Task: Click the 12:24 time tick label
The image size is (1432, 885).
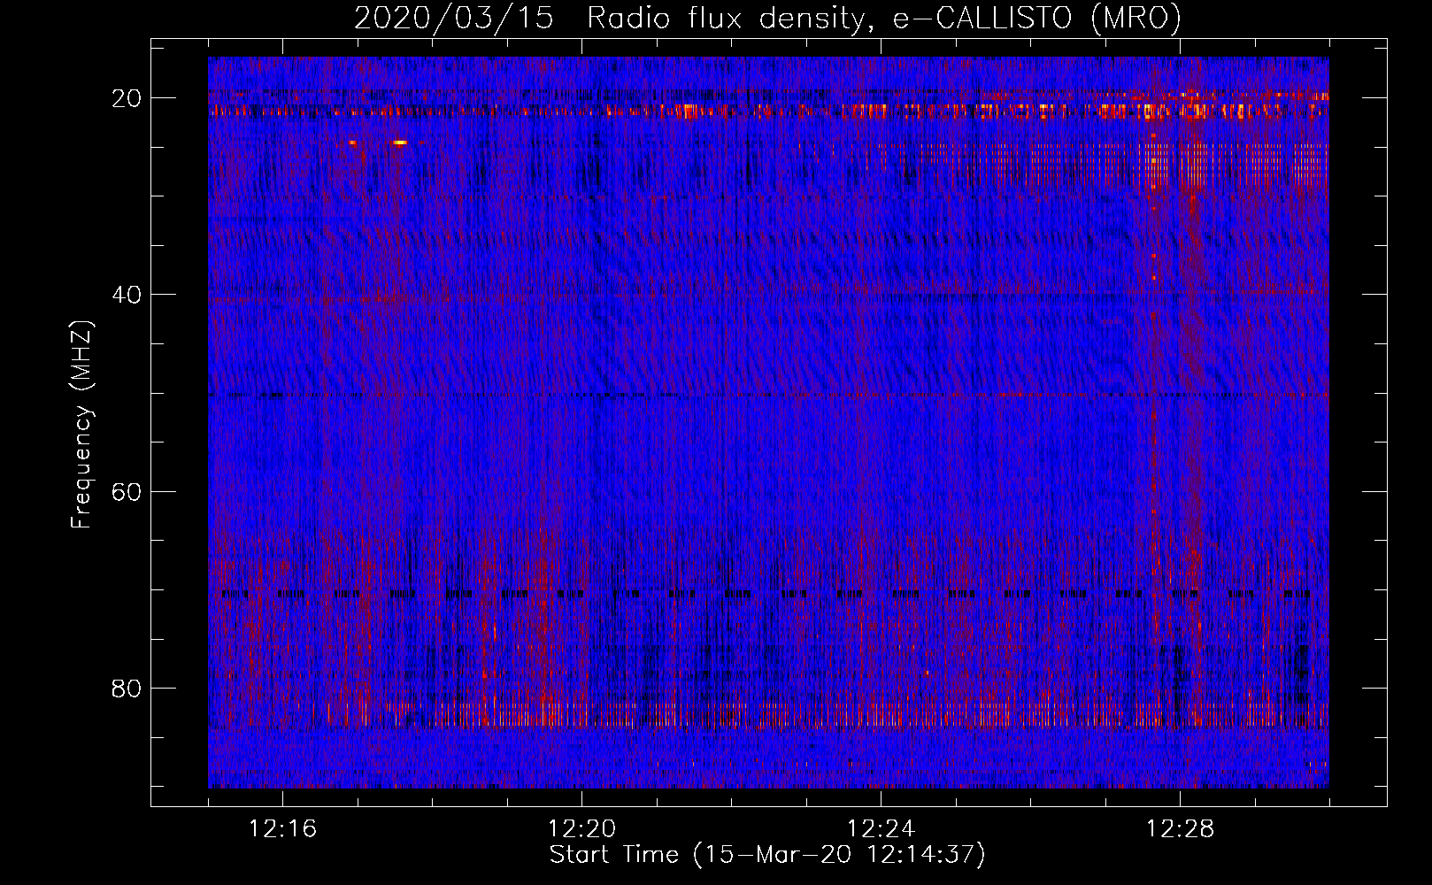Action: 882,829
